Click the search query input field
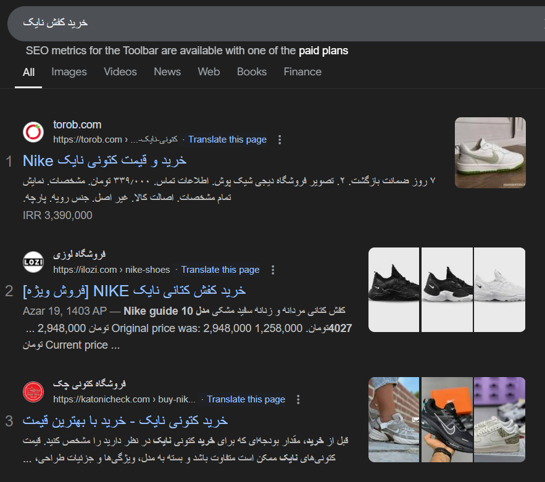The image size is (545, 482). click(x=276, y=23)
